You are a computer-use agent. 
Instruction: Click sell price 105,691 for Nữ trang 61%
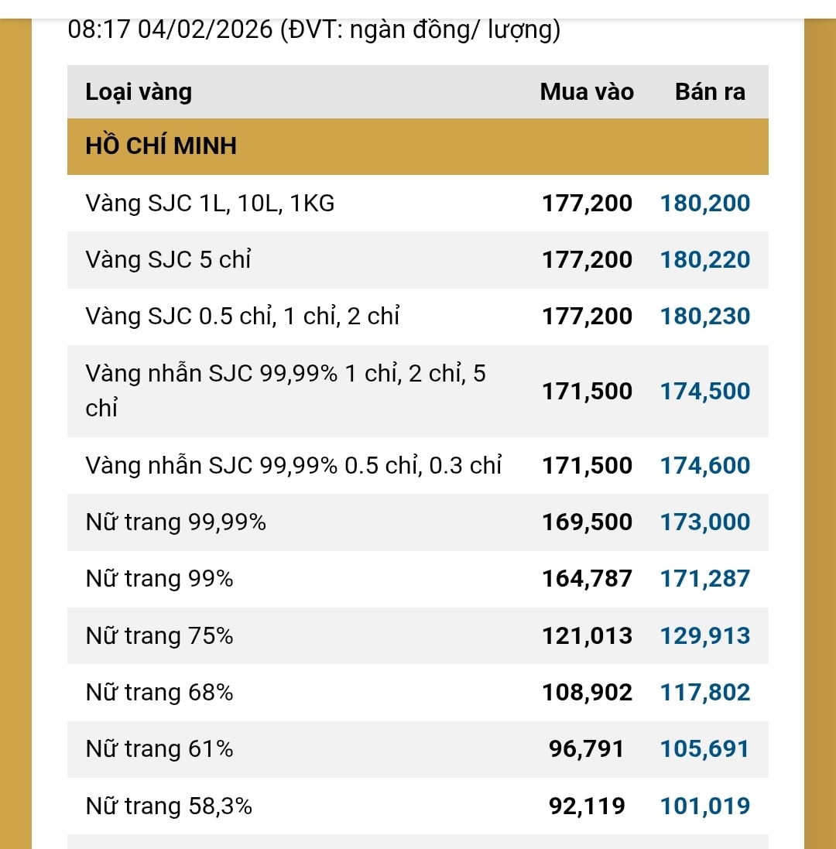pos(705,749)
